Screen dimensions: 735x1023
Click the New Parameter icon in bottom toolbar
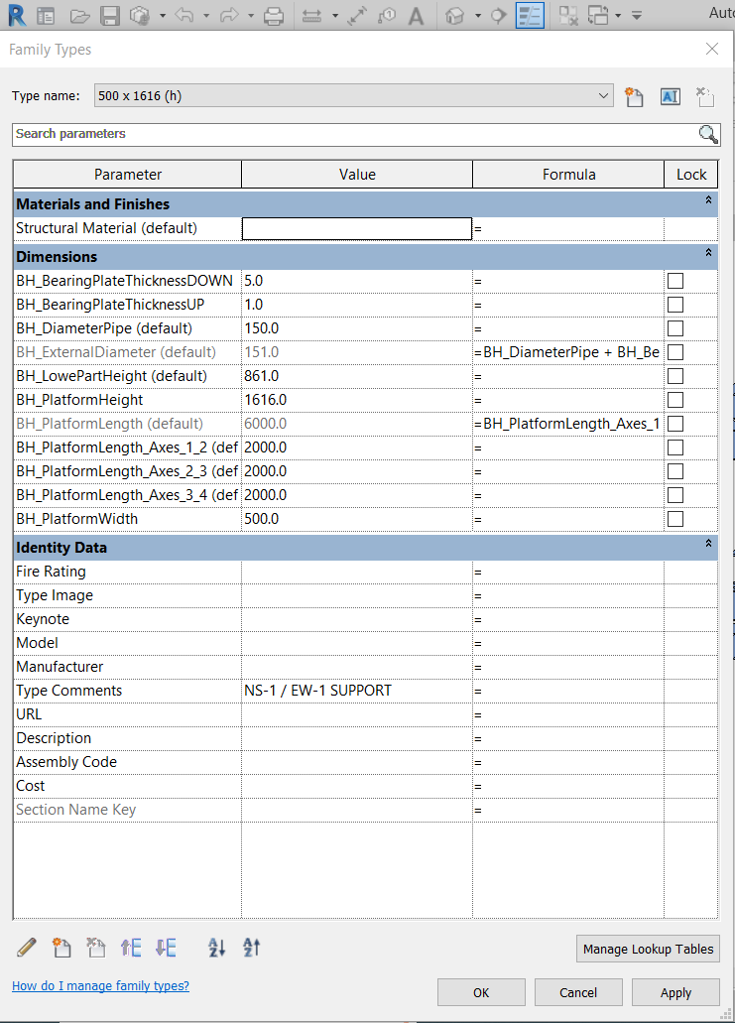point(61,948)
